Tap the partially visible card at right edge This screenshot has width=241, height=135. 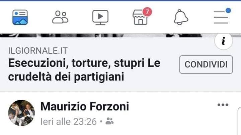(239, 121)
